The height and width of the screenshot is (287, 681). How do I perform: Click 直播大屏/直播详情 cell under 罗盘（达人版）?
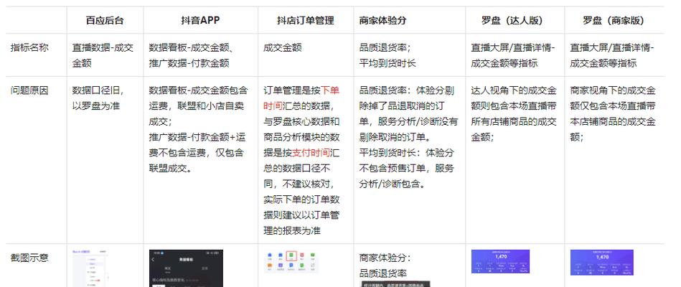tap(513, 55)
